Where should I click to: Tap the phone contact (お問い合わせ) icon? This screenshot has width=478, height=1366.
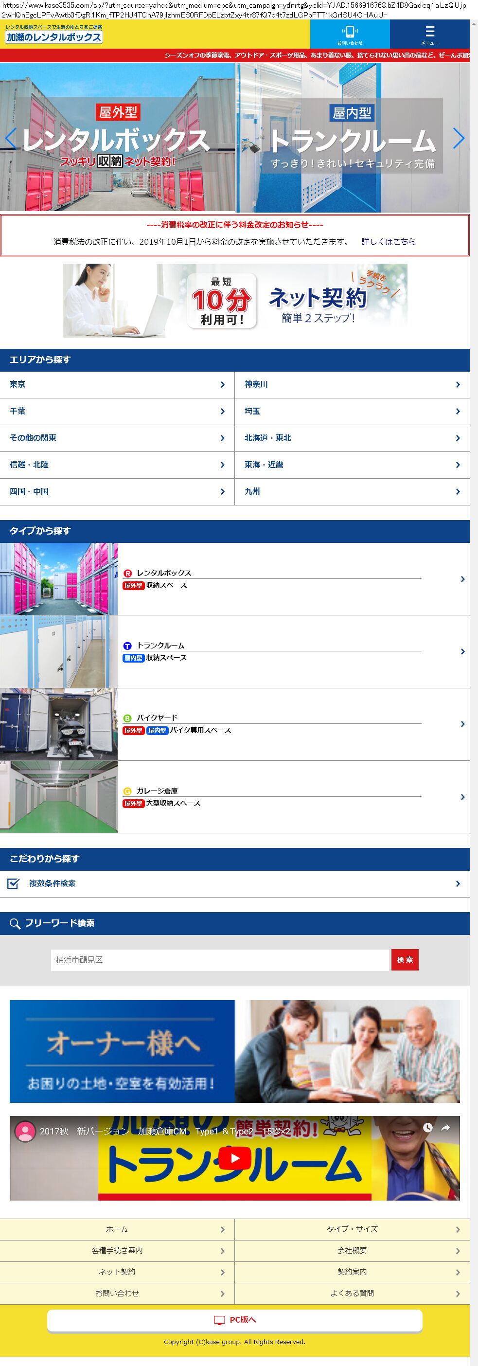[x=350, y=34]
